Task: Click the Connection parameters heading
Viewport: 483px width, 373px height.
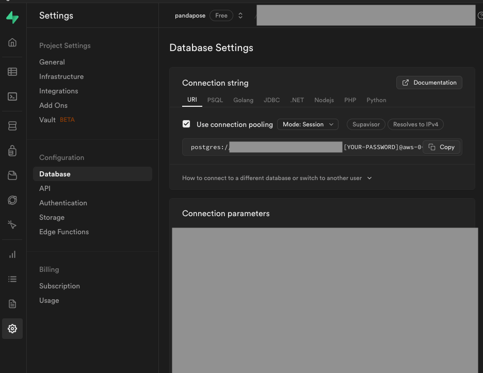Action: (226, 214)
